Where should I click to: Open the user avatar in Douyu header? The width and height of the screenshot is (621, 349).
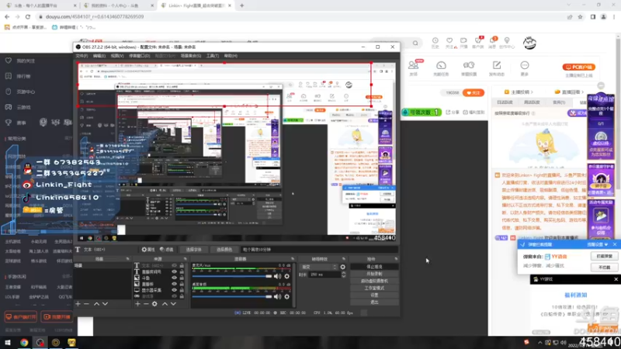(x=529, y=43)
